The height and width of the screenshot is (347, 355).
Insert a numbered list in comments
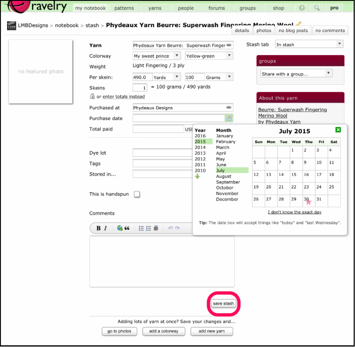[141, 228]
